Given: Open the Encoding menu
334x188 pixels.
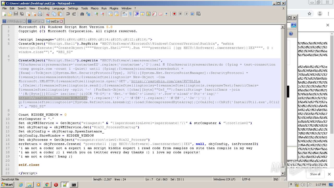Looking at the screenshot, I should (x=44, y=8).
